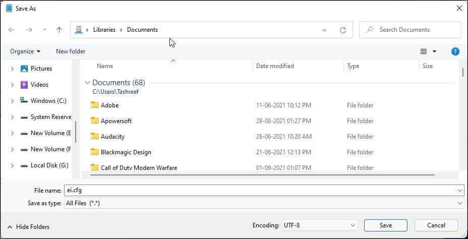
Task: Sort by the Size column header
Action: tap(428, 66)
